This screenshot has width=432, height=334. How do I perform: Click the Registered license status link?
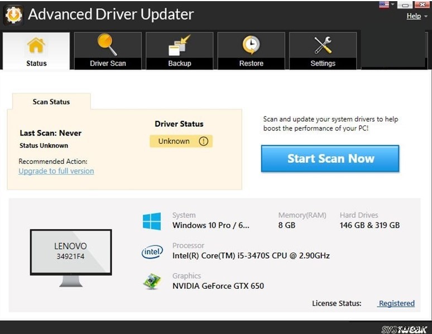click(396, 303)
